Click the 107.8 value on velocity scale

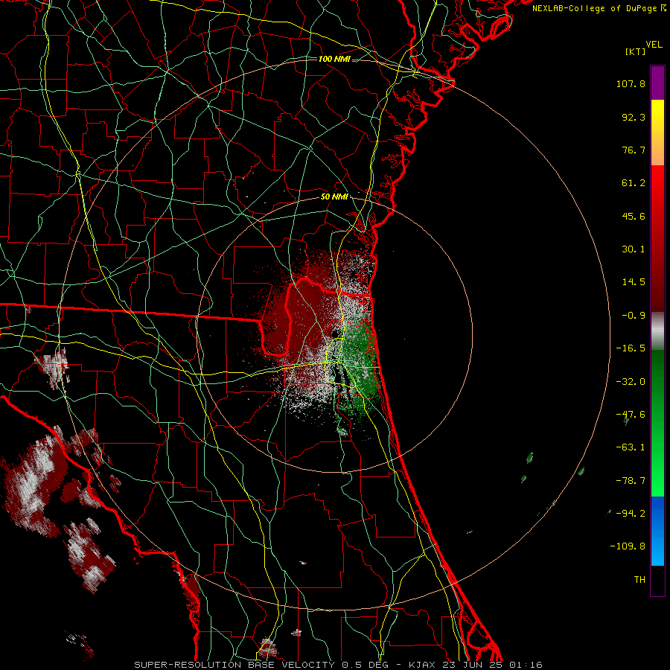point(631,83)
